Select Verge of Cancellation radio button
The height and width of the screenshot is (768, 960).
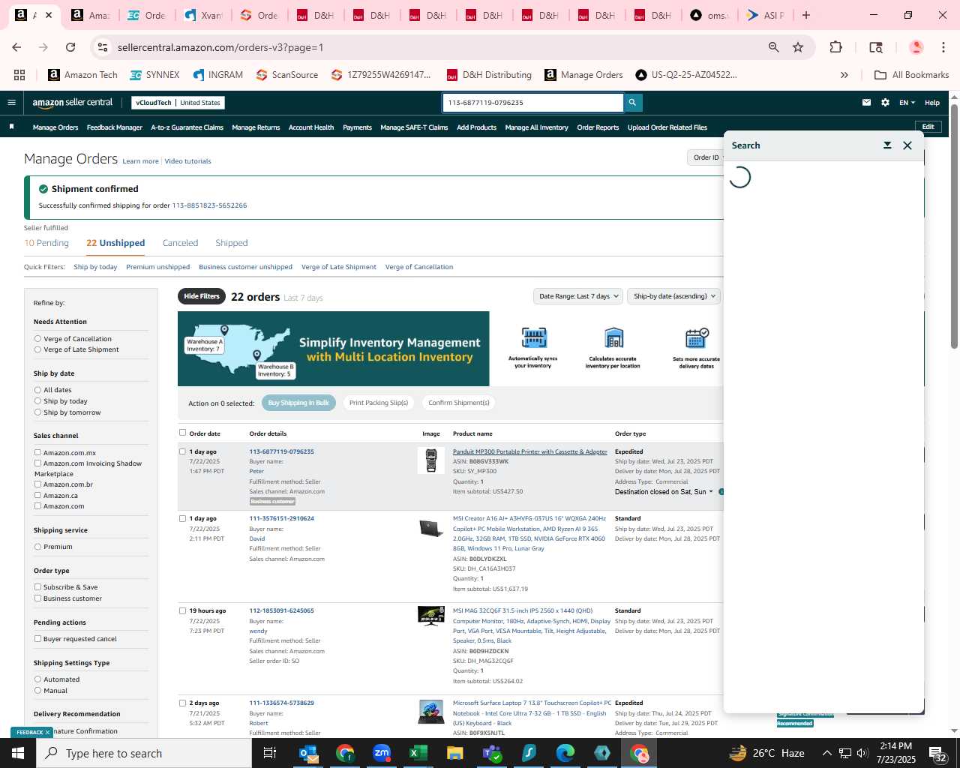(x=37, y=339)
